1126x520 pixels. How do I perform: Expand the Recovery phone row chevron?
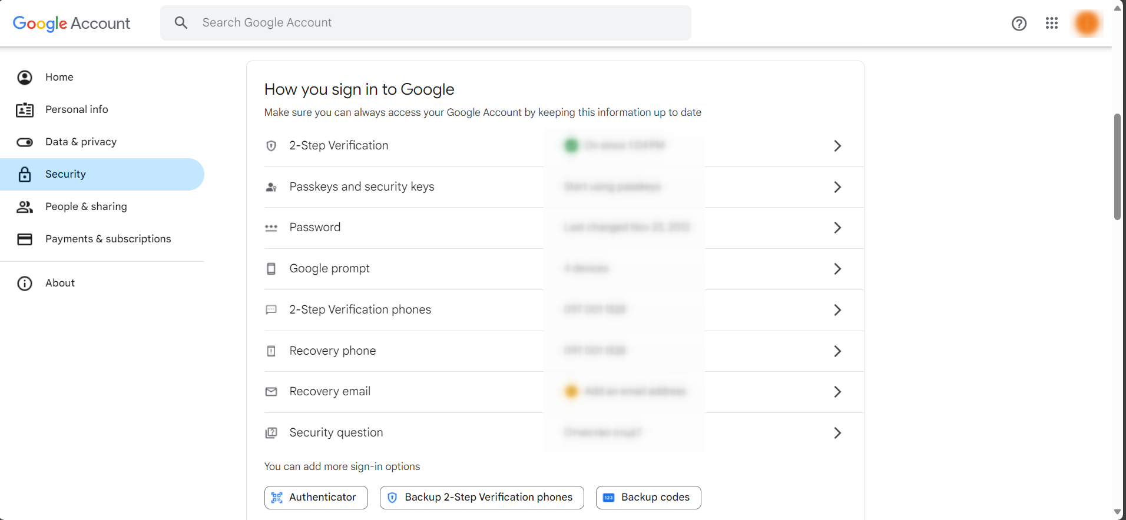[837, 351]
